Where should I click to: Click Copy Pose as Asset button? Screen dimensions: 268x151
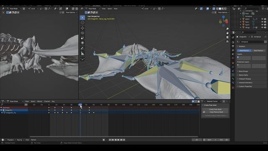215,112
